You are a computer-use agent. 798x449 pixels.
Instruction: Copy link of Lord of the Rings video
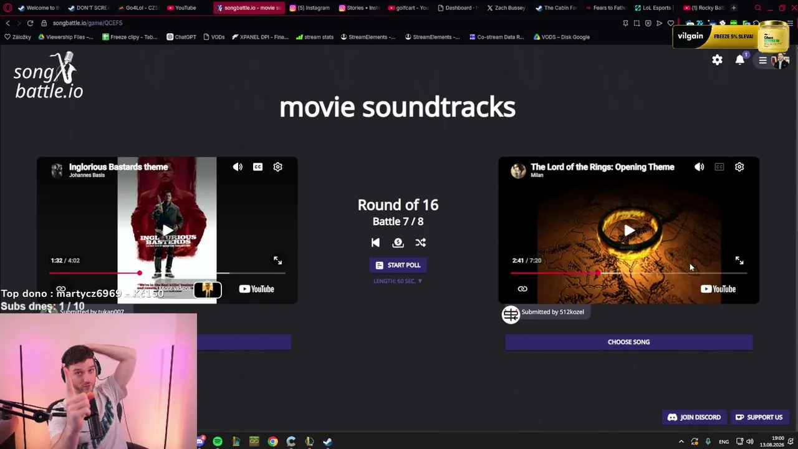[522, 289]
